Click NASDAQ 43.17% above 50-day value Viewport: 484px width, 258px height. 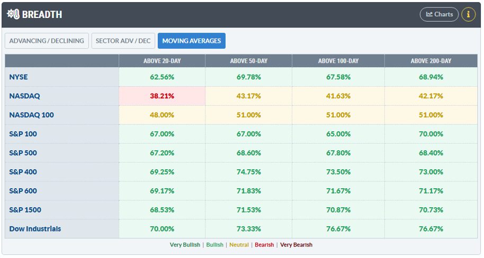tap(249, 96)
